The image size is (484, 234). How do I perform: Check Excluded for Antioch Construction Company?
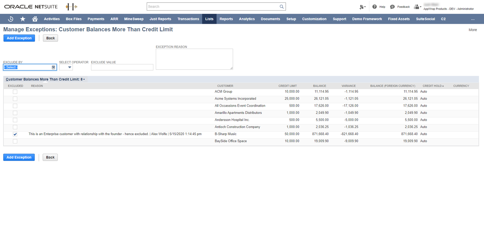click(15, 127)
